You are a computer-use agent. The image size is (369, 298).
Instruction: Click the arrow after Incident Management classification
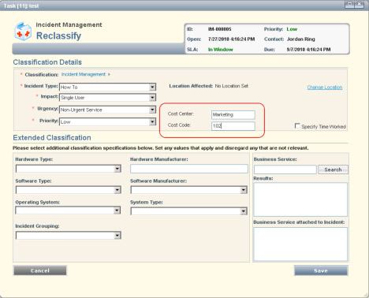tap(109, 75)
